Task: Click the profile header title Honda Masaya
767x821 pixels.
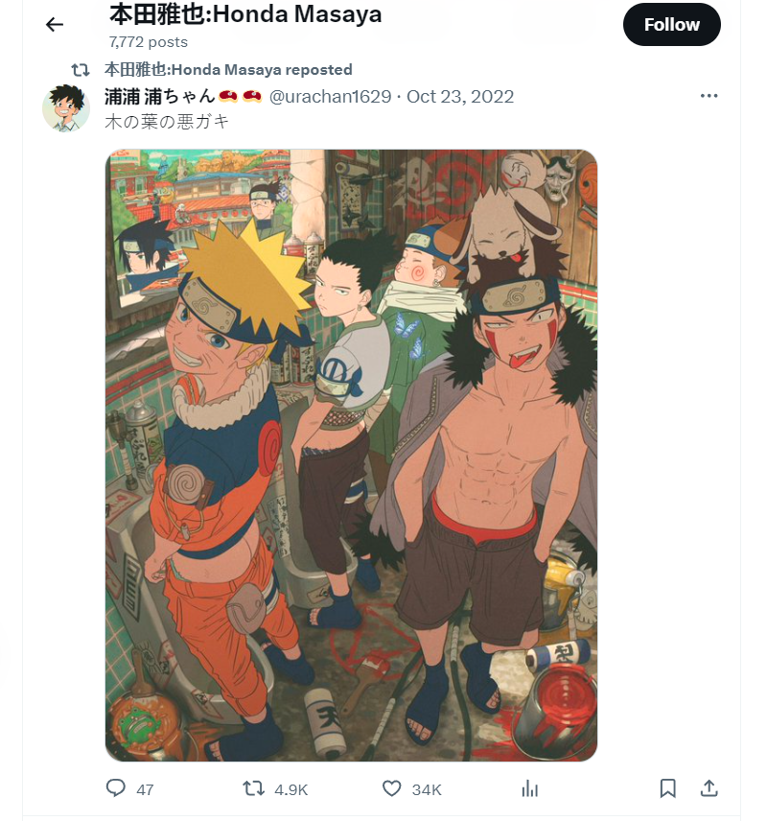Action: pos(245,14)
